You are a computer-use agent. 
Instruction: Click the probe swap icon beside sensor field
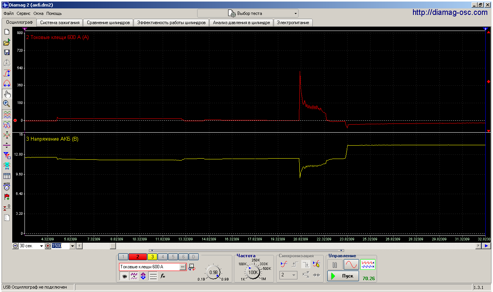tap(191, 267)
